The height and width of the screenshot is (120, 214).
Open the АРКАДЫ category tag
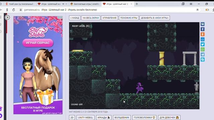(x=104, y=118)
